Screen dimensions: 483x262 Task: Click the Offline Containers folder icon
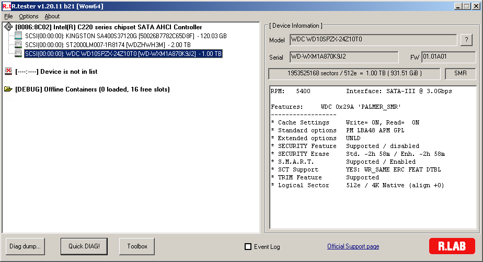click(x=8, y=89)
